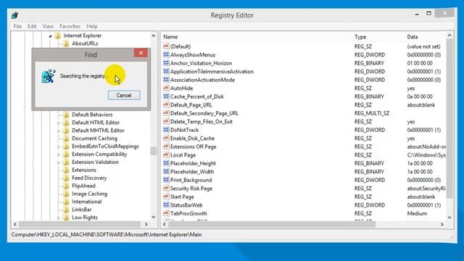Viewport: 464px width, 261px height.
Task: Click values pane scroll down arrow
Action: tap(449, 217)
